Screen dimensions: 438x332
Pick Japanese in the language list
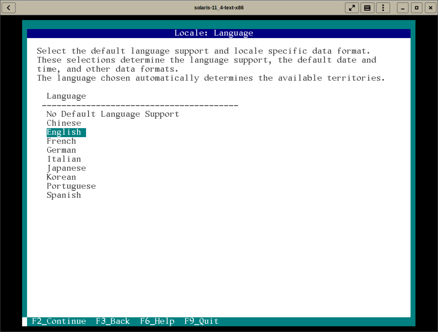[x=66, y=168]
